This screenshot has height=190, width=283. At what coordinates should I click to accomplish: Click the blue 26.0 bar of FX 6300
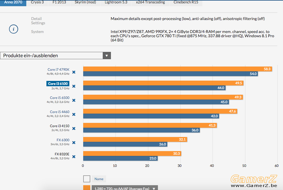125,144
